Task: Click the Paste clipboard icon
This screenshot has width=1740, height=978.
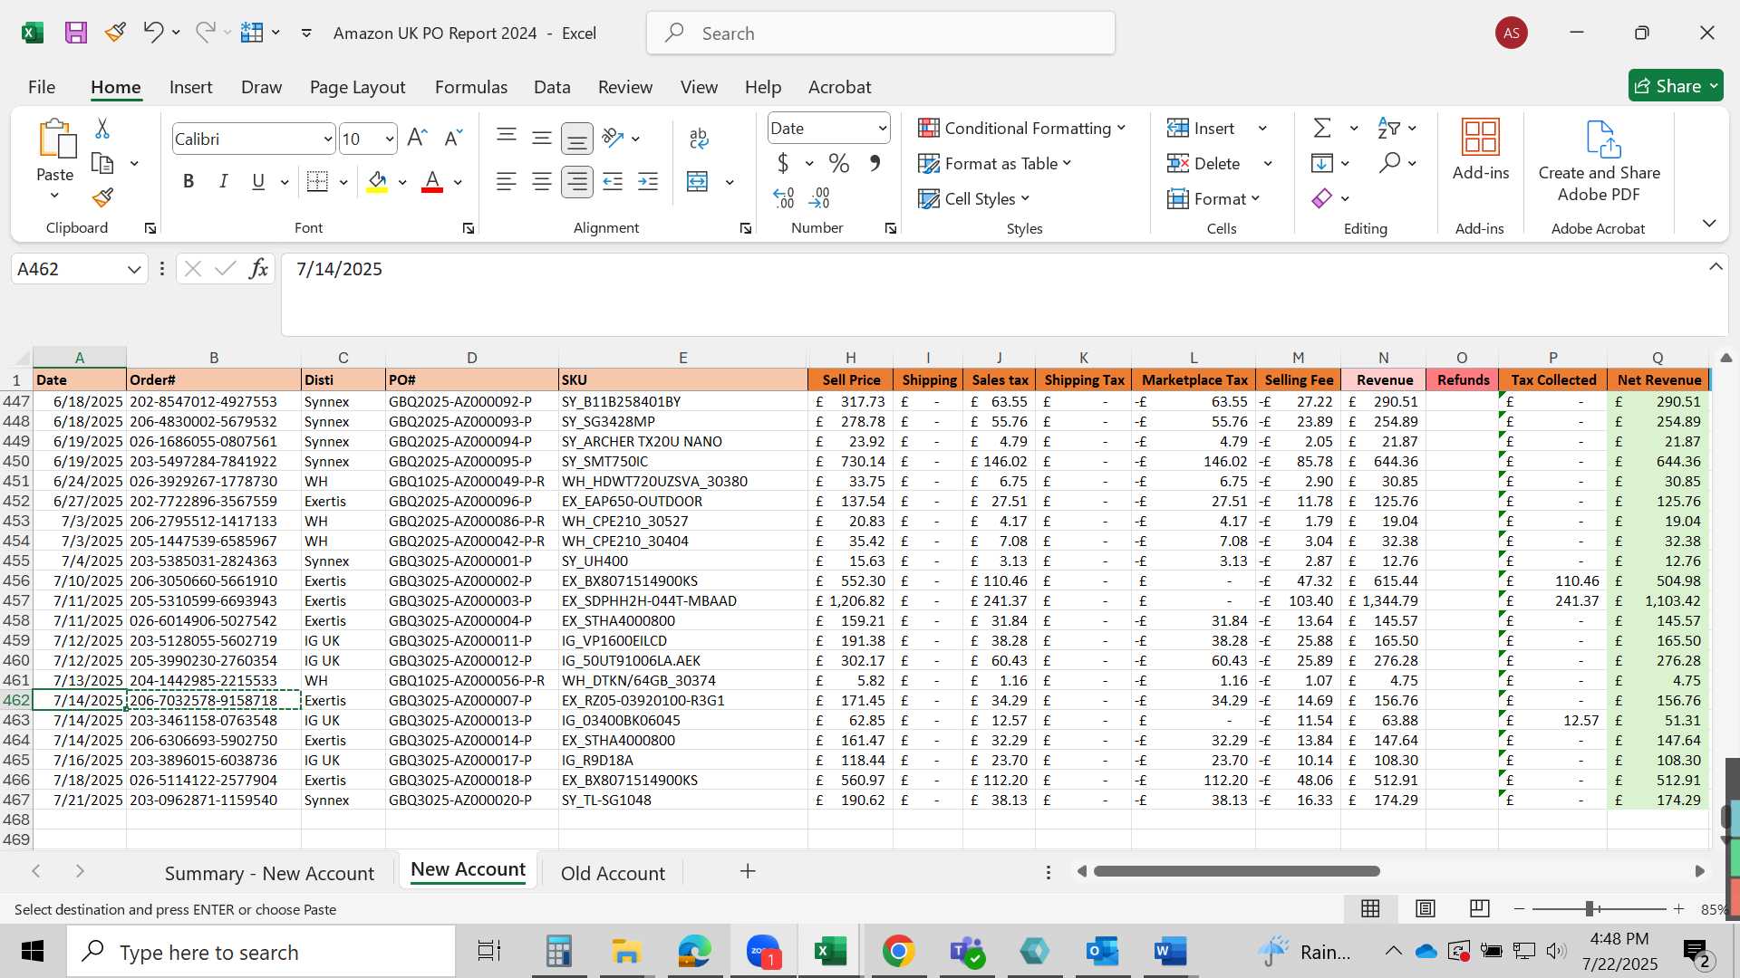Action: click(x=56, y=139)
